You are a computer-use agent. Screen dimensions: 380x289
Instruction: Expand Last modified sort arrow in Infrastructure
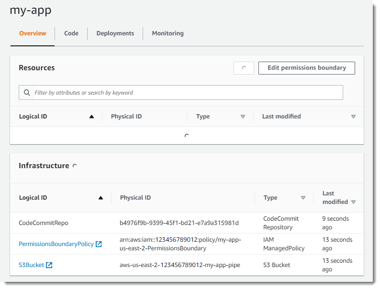coord(353,202)
